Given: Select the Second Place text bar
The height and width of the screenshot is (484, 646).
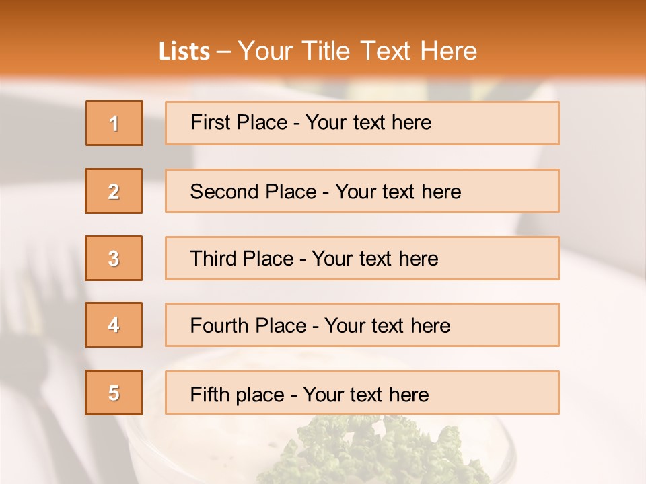Looking at the screenshot, I should [362, 191].
